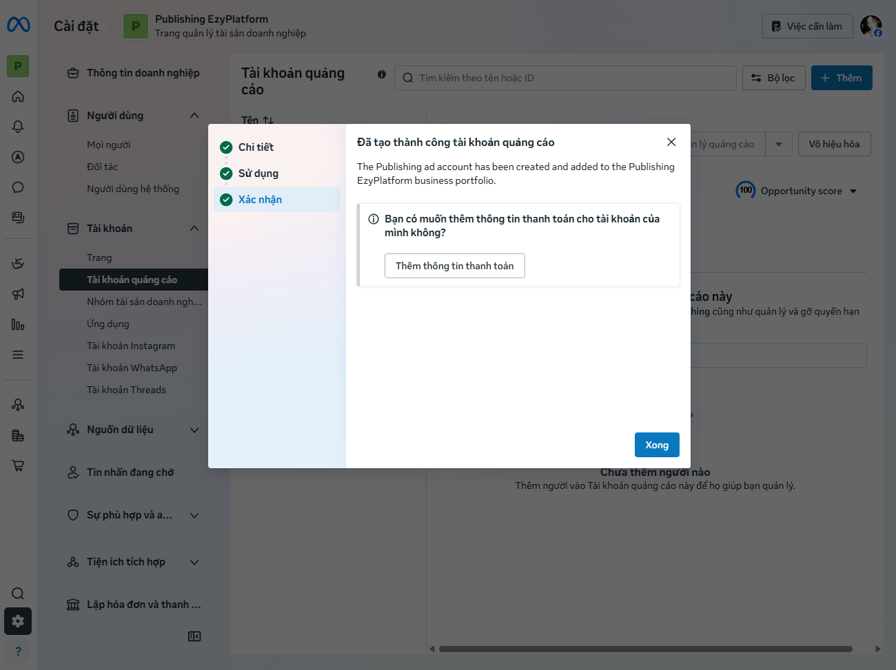Screen dimensions: 896x670
Task: Expand the Tiện ích tích hợp section
Action: click(x=194, y=562)
